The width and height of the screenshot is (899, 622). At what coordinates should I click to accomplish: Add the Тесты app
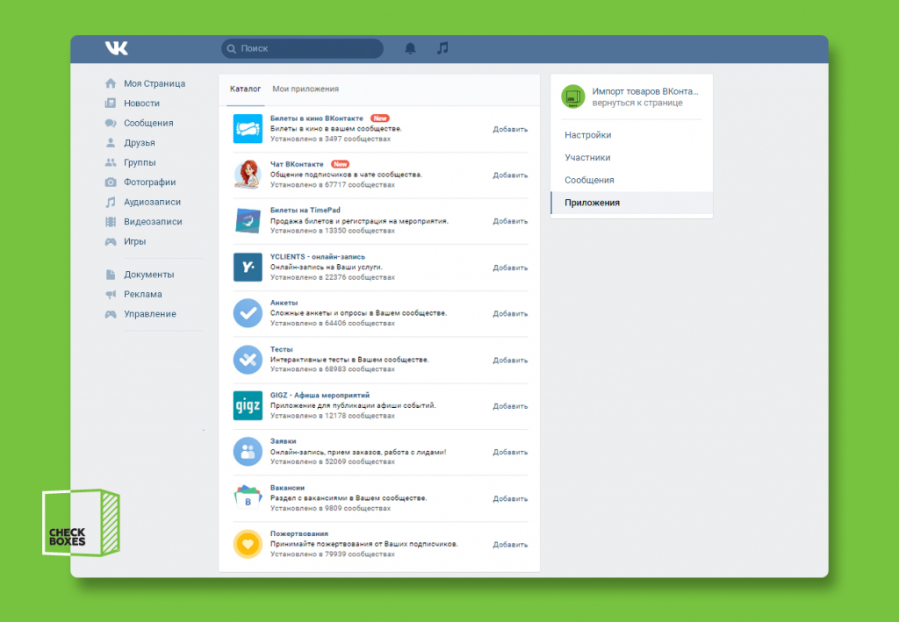pos(510,361)
